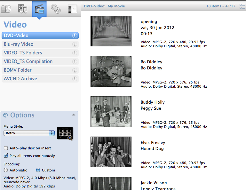Viewport: 246px width, 190px height.
Task: Show info for AVCHD Archive
Action: click(x=75, y=79)
